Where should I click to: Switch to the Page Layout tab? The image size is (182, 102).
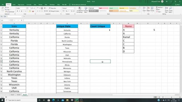tap(21, 5)
